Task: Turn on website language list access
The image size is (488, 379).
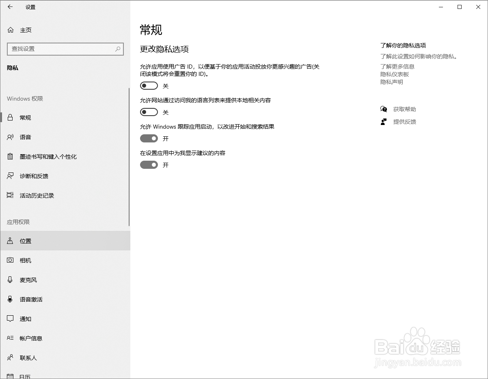Action: pyautogui.click(x=149, y=112)
